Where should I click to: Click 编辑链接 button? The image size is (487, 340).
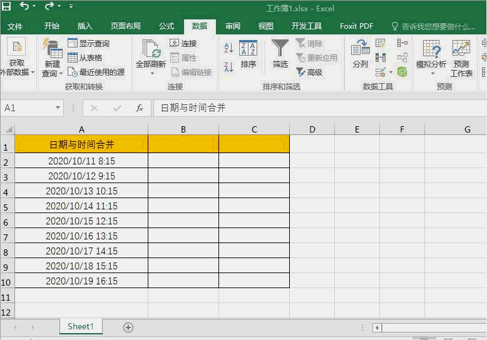[192, 72]
